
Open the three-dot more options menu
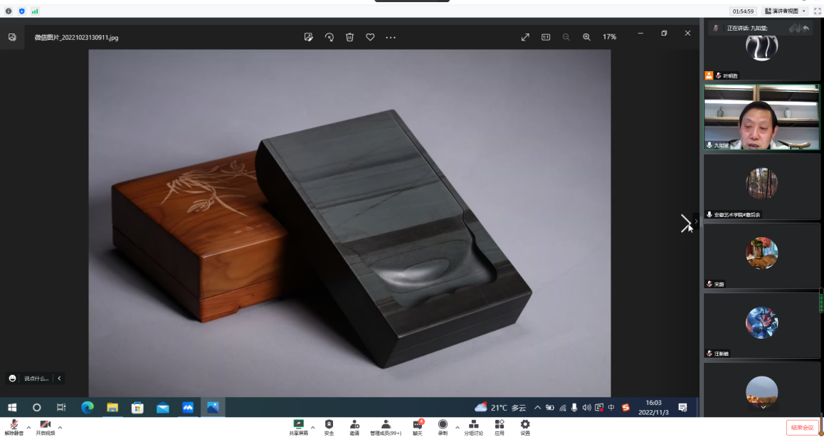click(391, 37)
